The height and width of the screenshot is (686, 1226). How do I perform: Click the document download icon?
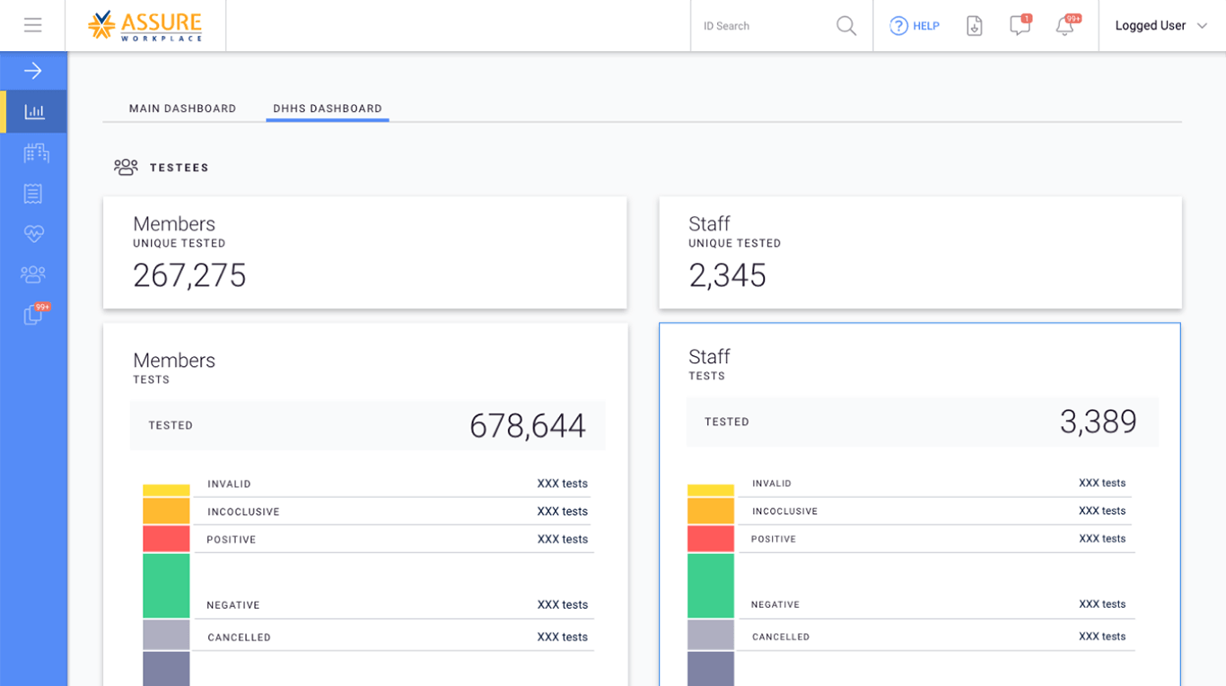[x=975, y=26]
